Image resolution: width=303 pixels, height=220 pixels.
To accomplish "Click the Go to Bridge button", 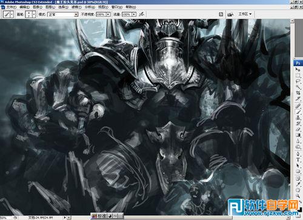I will pos(230,15).
